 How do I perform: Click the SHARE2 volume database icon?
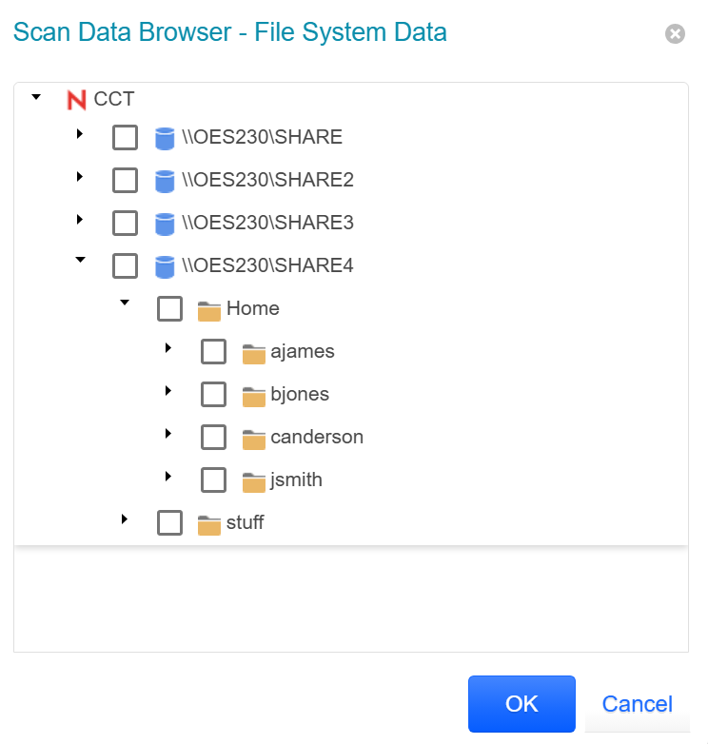(165, 181)
